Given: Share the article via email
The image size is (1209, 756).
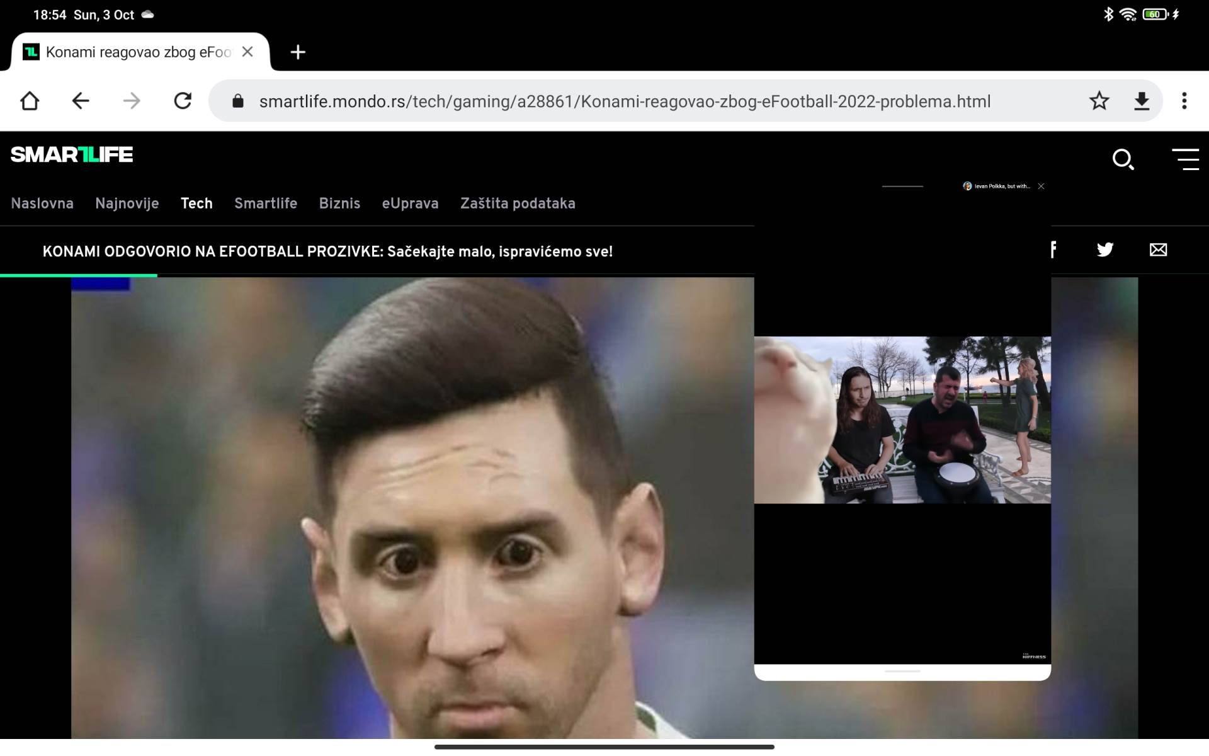Looking at the screenshot, I should point(1159,250).
